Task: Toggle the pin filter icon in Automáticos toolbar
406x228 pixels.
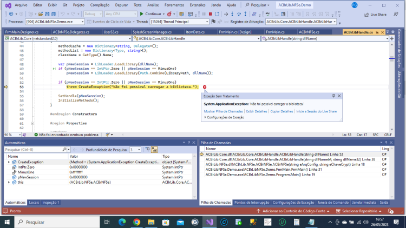Action: [x=148, y=150]
